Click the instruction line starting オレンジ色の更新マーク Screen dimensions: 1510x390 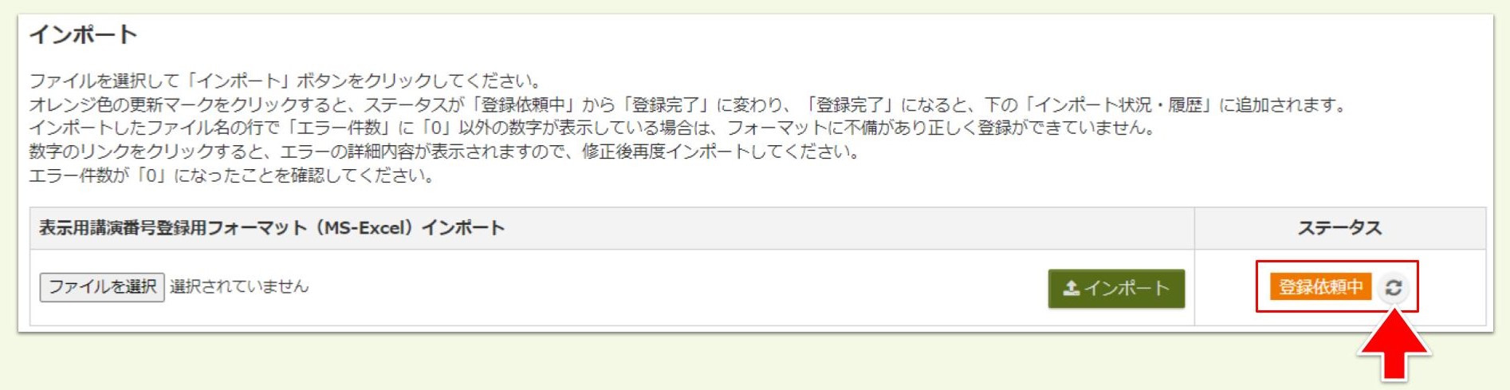[688, 104]
